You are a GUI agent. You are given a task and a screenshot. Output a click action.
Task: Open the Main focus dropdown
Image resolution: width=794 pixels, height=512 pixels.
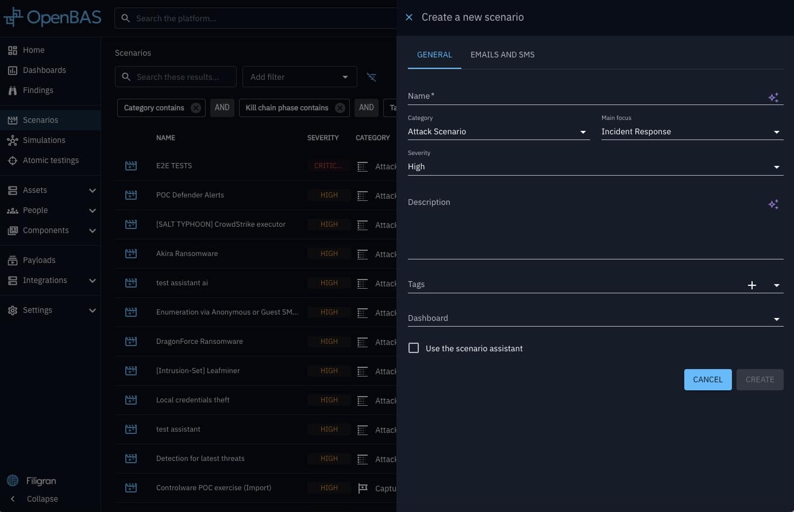tap(692, 131)
